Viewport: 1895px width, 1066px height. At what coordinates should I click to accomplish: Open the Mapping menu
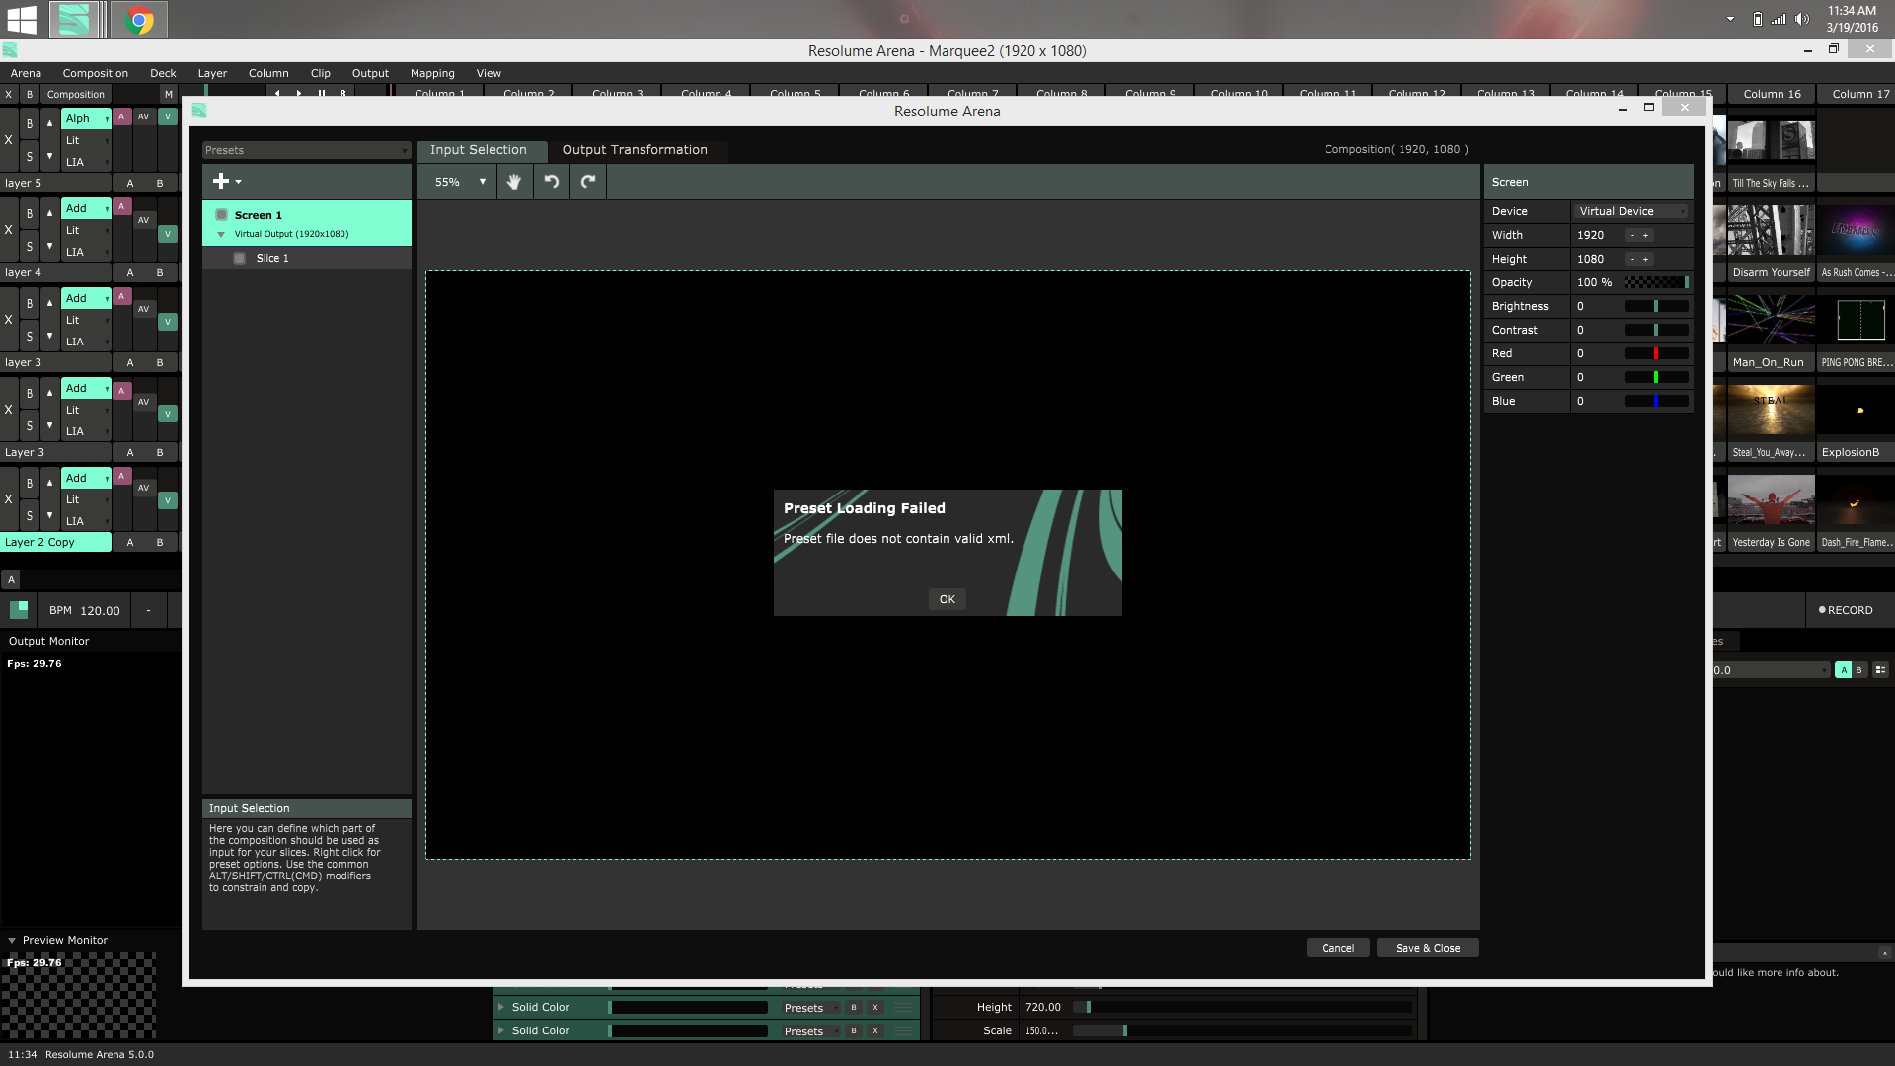432,73
